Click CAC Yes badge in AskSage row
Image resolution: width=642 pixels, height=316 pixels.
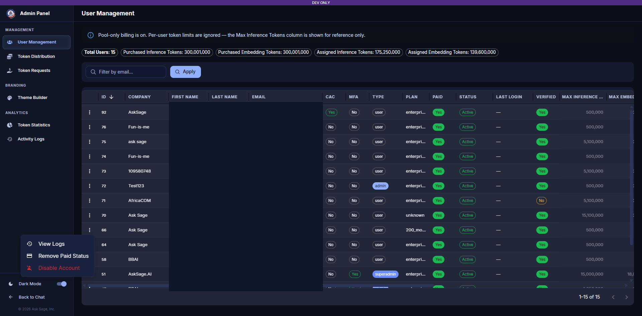pyautogui.click(x=331, y=112)
